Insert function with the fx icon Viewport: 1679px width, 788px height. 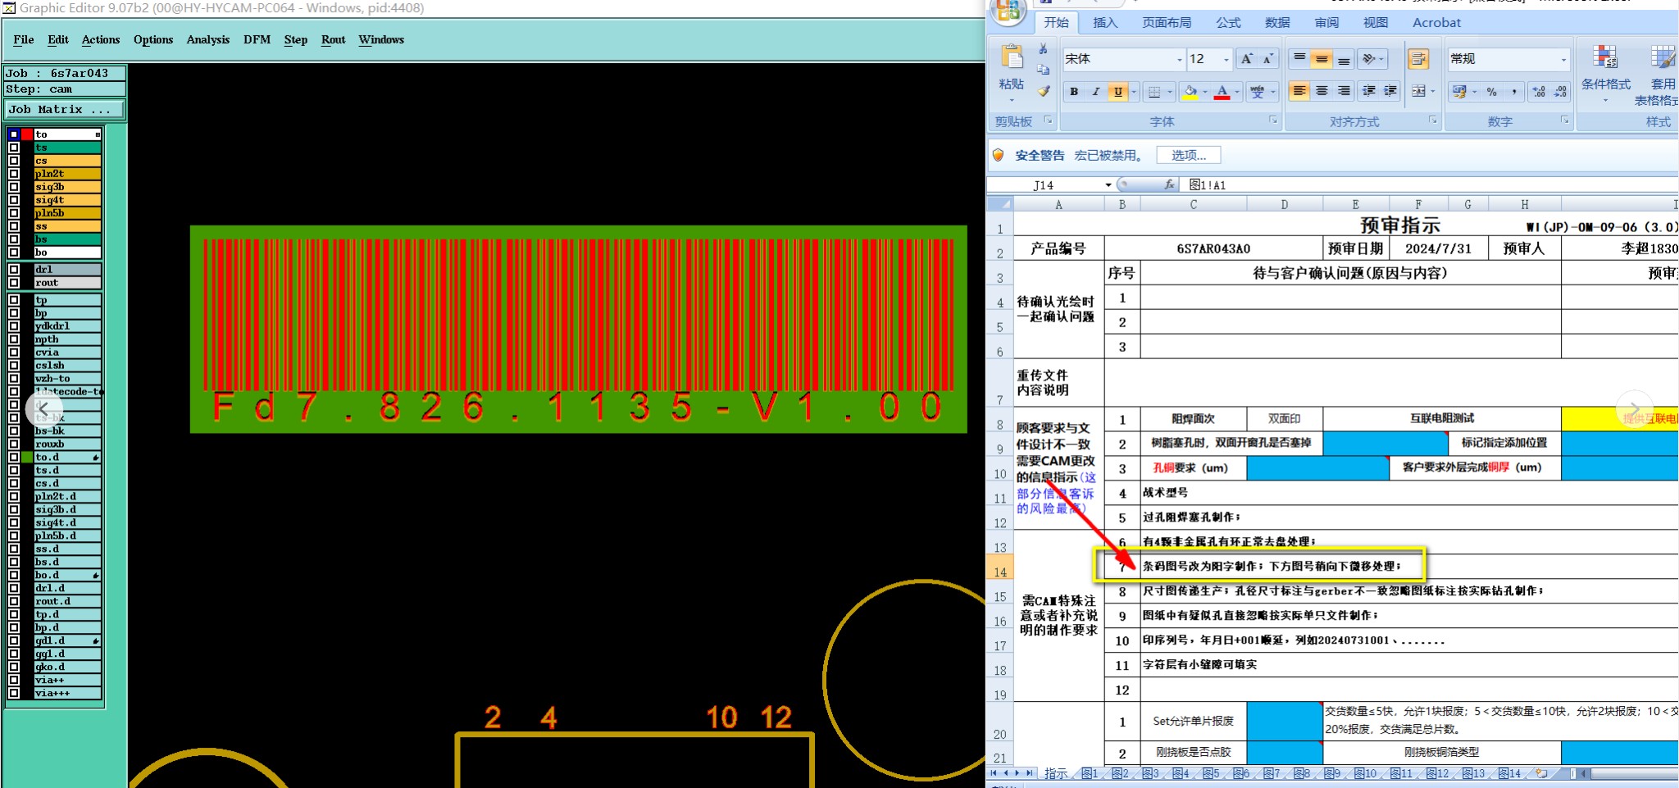coord(1169,184)
